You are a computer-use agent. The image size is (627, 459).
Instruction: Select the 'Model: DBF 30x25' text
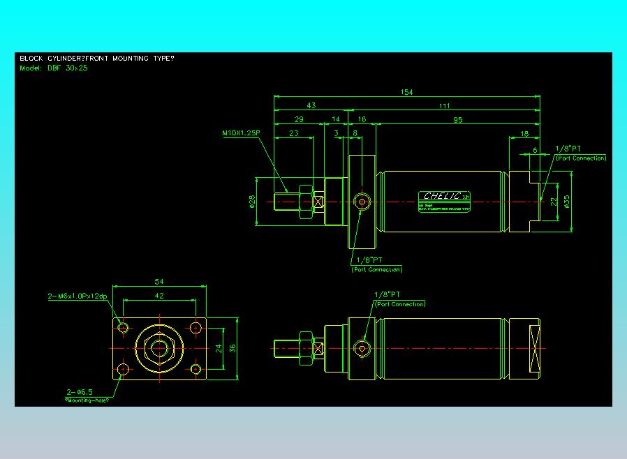(54, 68)
